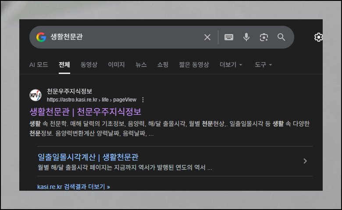Open 생활천문관 | 천문우주지식정보 result link
Image resolution: width=342 pixels, height=210 pixels.
click(85, 112)
